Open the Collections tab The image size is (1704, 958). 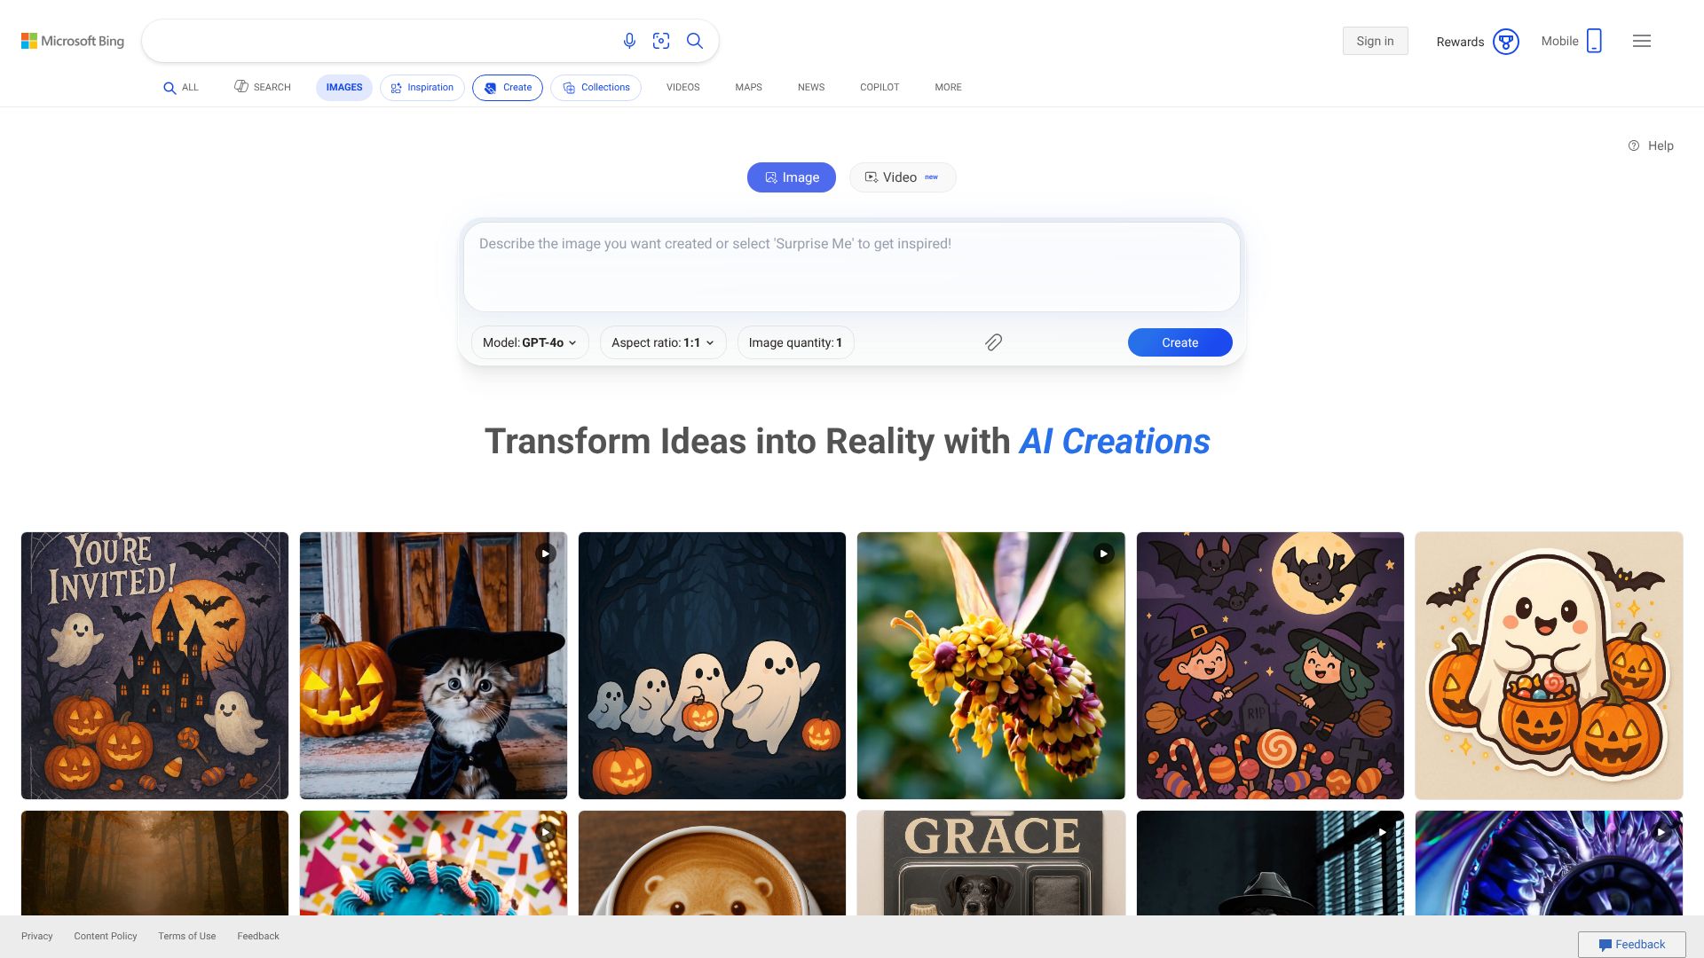(596, 88)
